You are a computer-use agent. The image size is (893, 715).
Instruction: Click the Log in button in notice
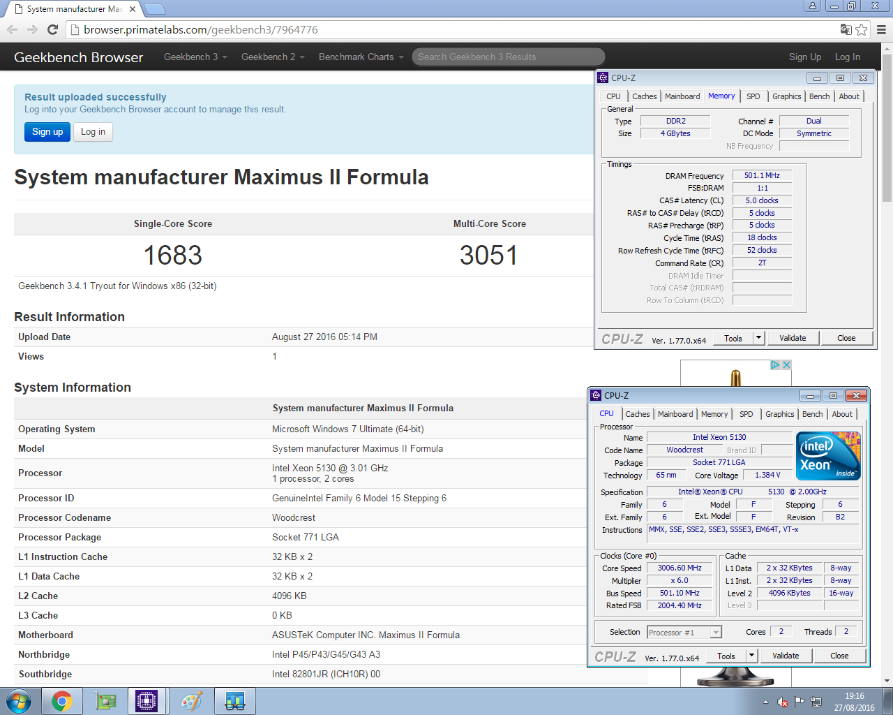pyautogui.click(x=93, y=132)
